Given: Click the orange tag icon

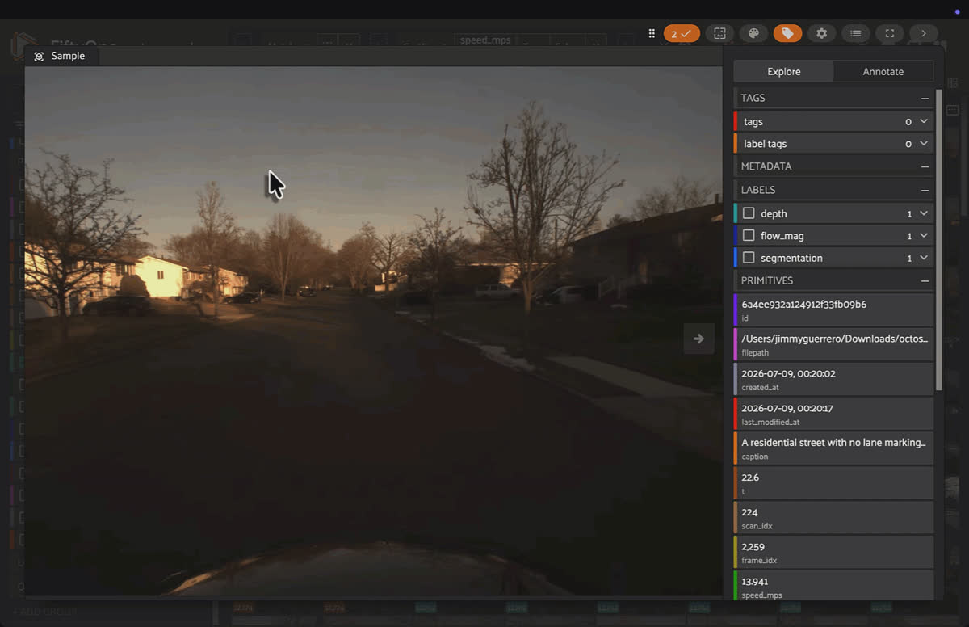Looking at the screenshot, I should coord(787,33).
